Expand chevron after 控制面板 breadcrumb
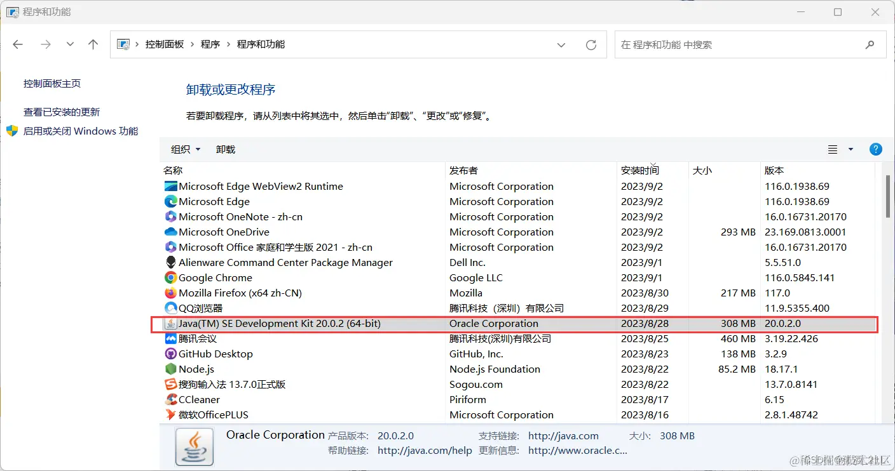The width and height of the screenshot is (895, 471). tap(193, 44)
